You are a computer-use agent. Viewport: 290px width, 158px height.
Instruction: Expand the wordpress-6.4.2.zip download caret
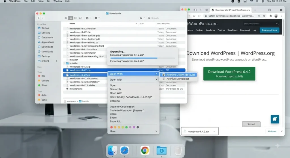[x=214, y=132]
